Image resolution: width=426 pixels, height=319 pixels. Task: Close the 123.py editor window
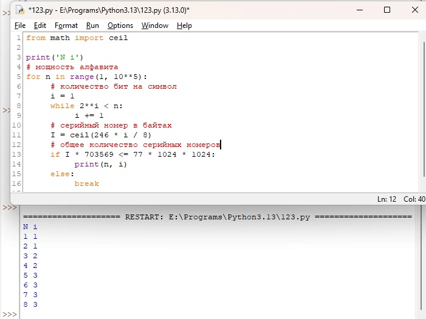(x=414, y=10)
